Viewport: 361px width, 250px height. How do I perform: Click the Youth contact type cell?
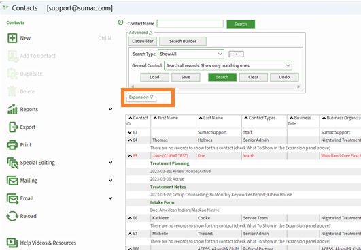(264, 156)
